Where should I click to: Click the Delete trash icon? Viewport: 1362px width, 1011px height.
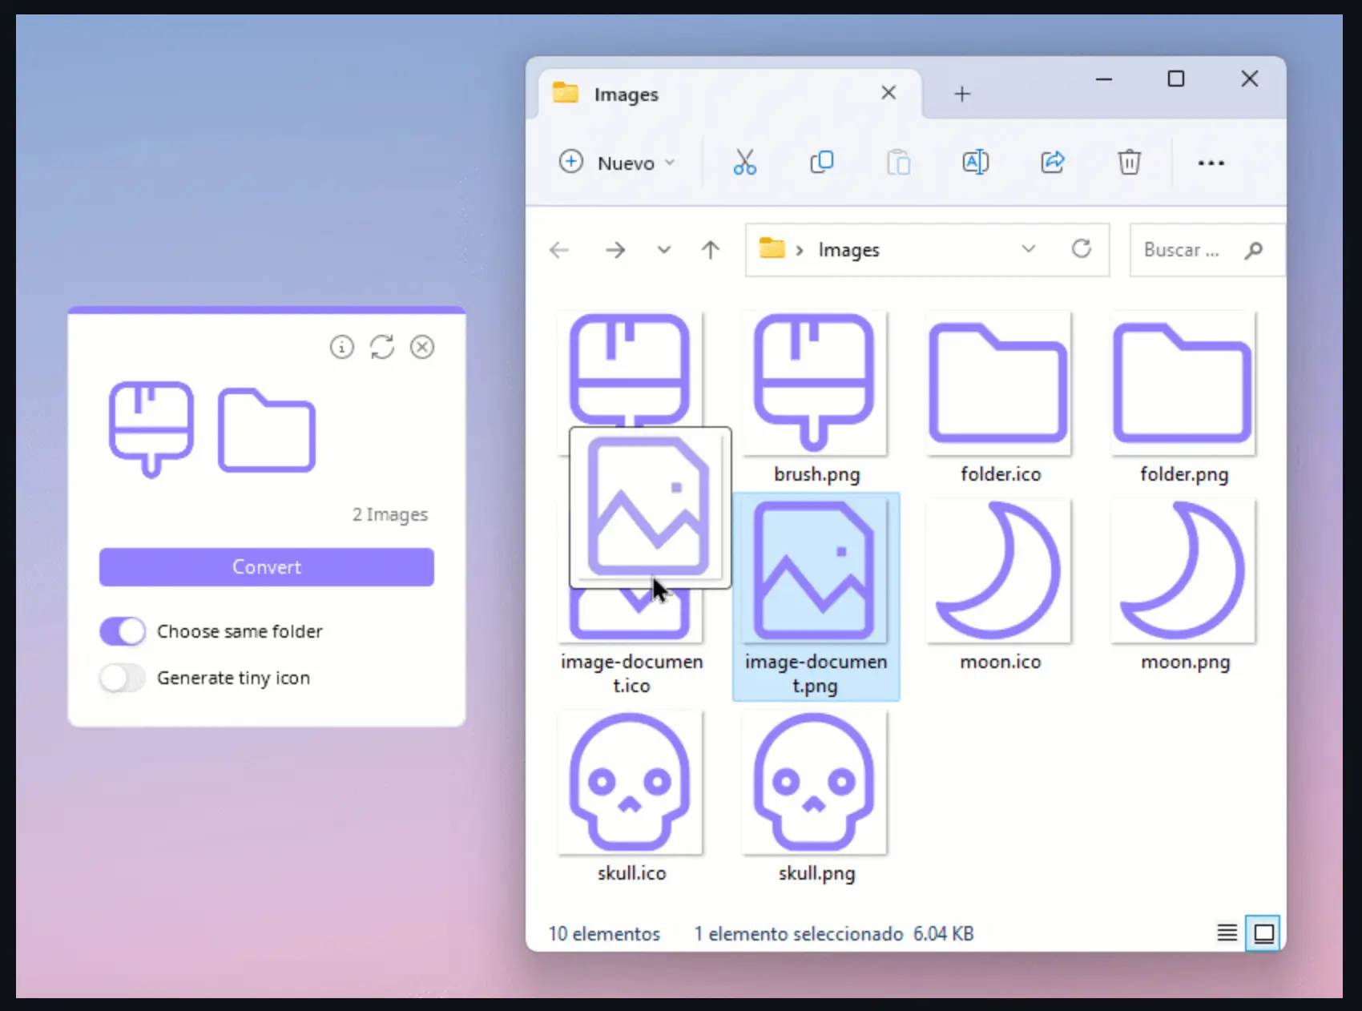pos(1129,163)
